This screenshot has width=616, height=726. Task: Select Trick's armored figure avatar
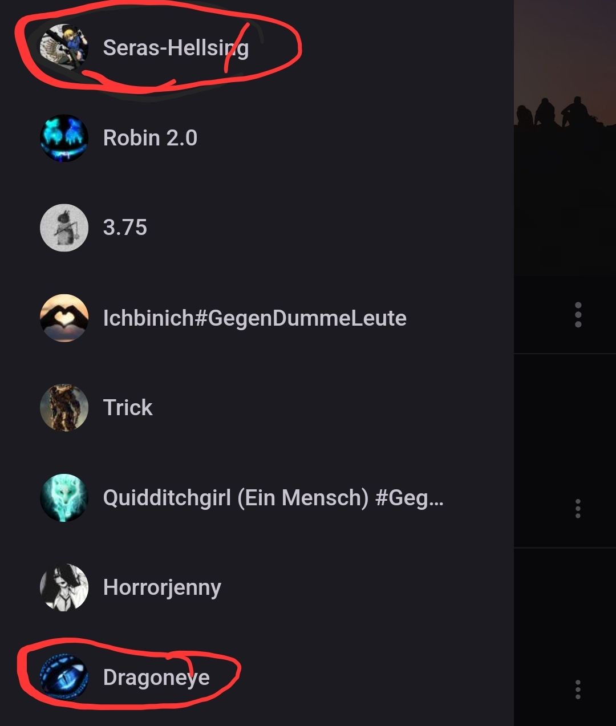[64, 408]
